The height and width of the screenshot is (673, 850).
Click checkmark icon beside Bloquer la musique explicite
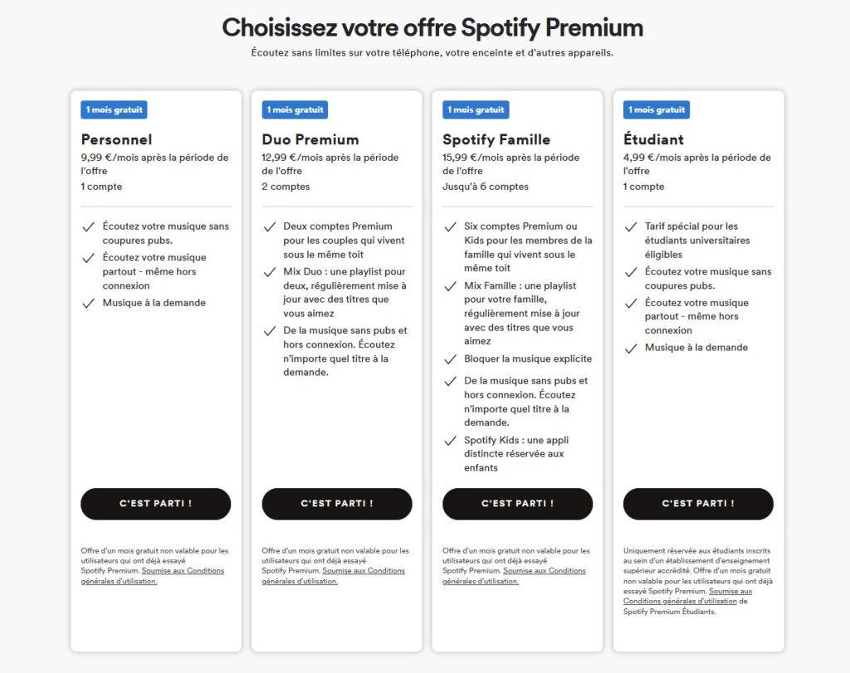(450, 359)
